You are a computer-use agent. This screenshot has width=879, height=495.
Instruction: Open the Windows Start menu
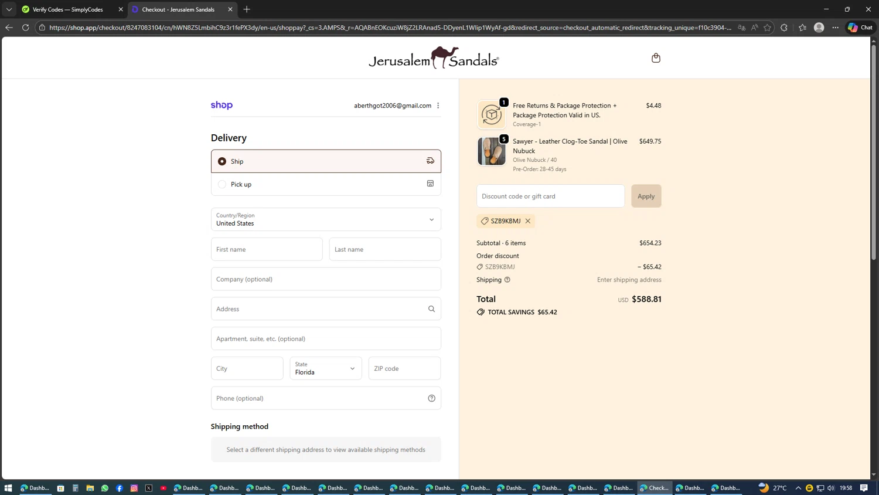[x=8, y=488]
